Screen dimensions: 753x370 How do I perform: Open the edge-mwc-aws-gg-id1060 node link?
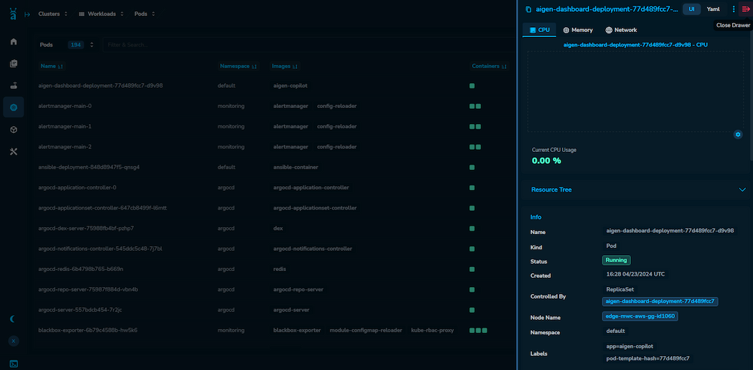point(640,316)
